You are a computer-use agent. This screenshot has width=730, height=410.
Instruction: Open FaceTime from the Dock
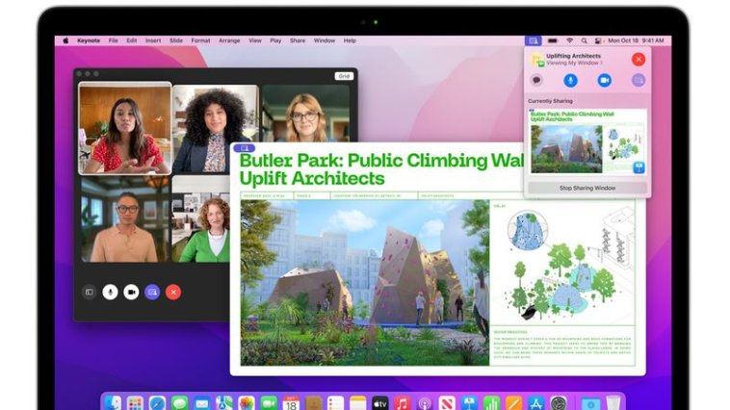[x=269, y=403]
